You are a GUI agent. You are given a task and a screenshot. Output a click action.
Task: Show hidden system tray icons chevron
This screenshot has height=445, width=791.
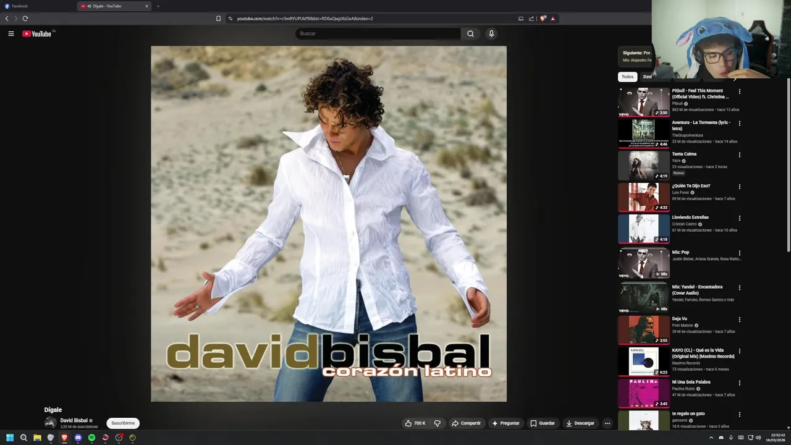(711, 438)
